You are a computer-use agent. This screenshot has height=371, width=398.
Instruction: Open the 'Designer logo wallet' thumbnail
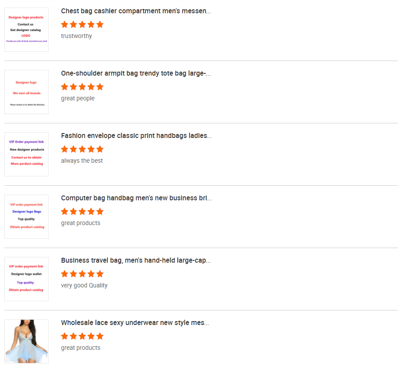click(x=27, y=279)
